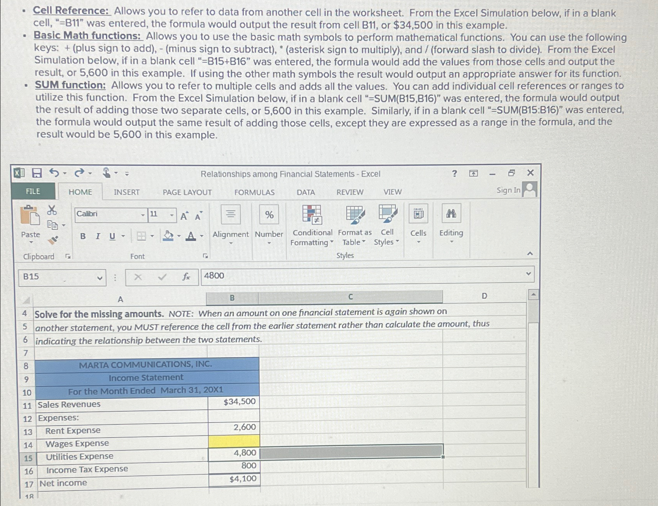Open the FILE tab
Viewport: 658px width, 506px height.
(x=33, y=191)
